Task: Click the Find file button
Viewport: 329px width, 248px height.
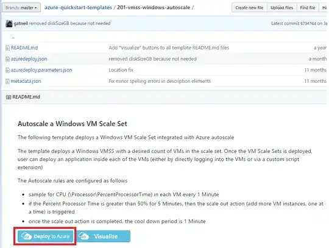Action: pos(308,8)
